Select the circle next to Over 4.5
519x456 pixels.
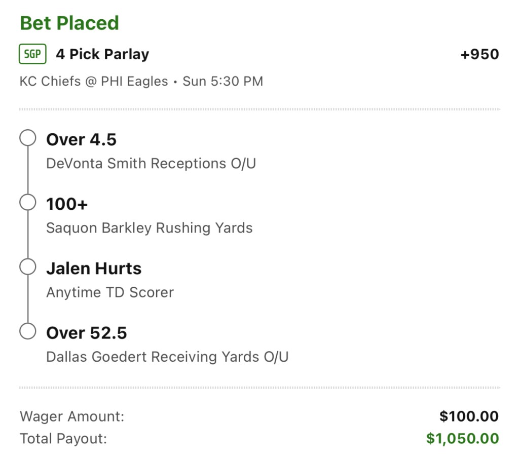click(28, 138)
